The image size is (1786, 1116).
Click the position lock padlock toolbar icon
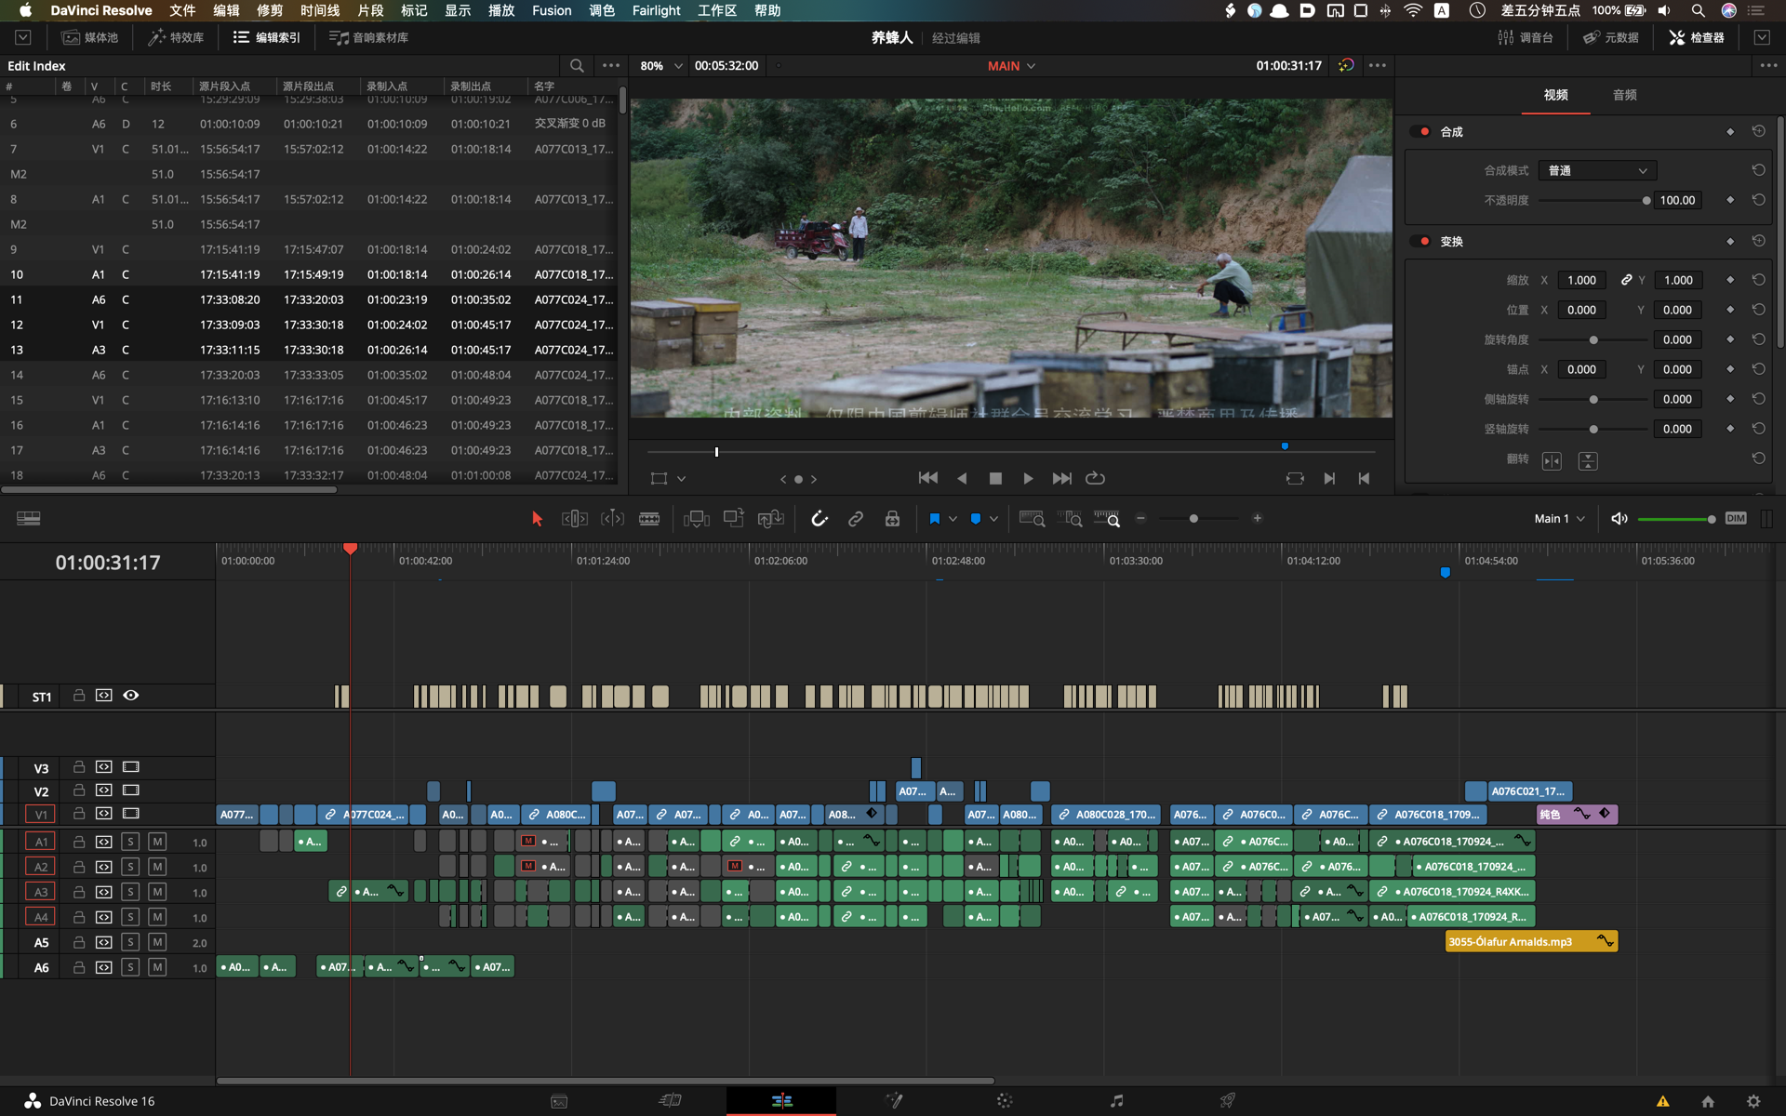coord(892,519)
